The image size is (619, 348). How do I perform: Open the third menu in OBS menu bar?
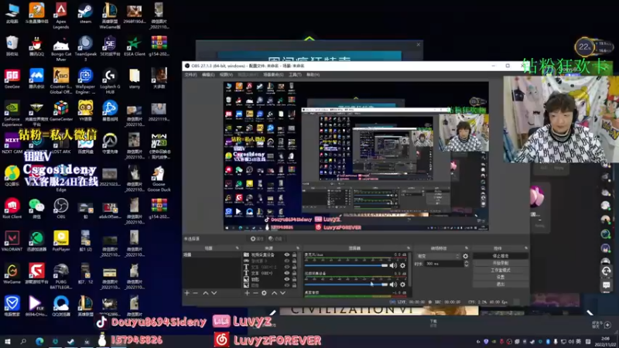click(x=226, y=74)
